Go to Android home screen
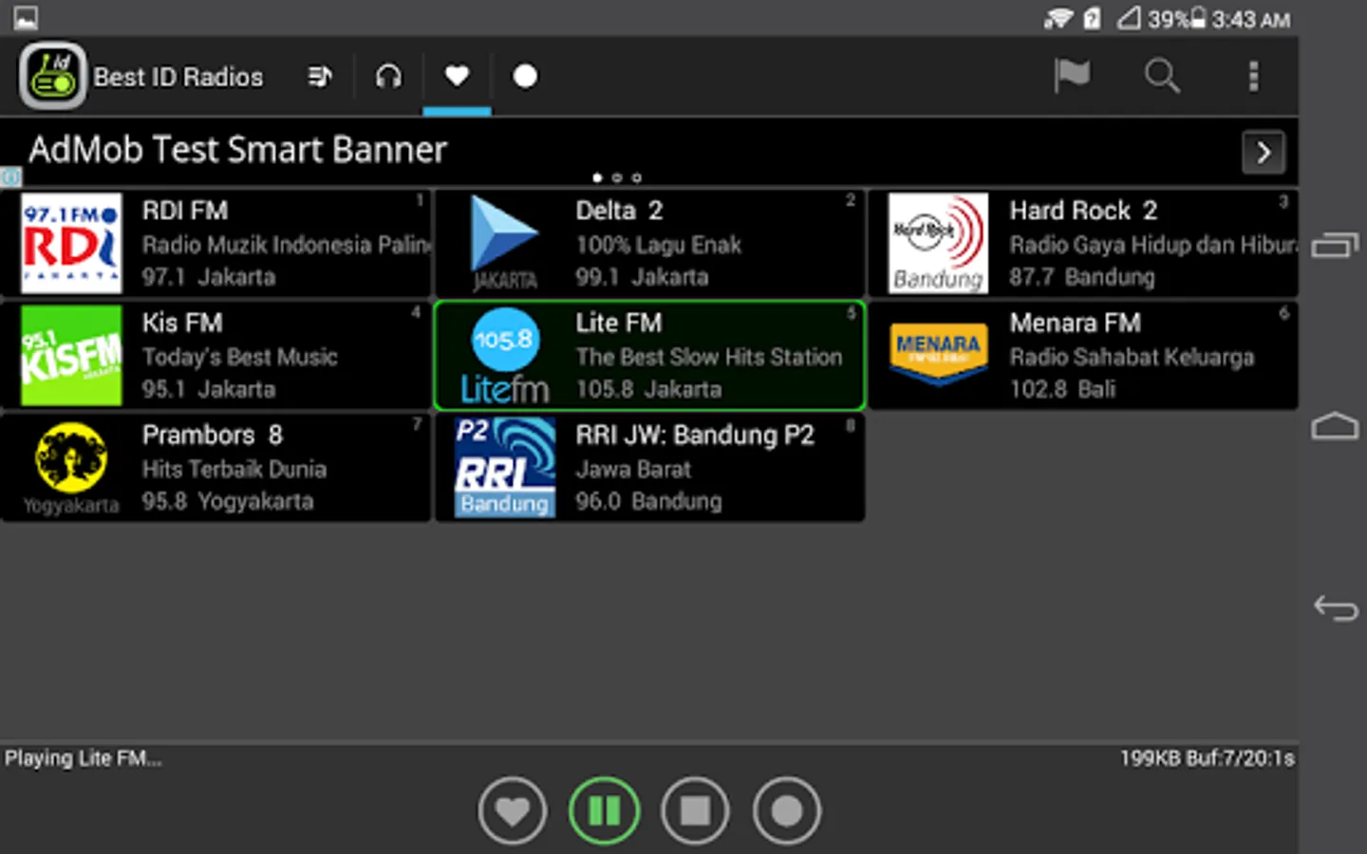The height and width of the screenshot is (854, 1367). [1335, 426]
